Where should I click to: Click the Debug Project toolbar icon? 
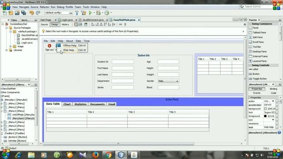tap(98, 13)
